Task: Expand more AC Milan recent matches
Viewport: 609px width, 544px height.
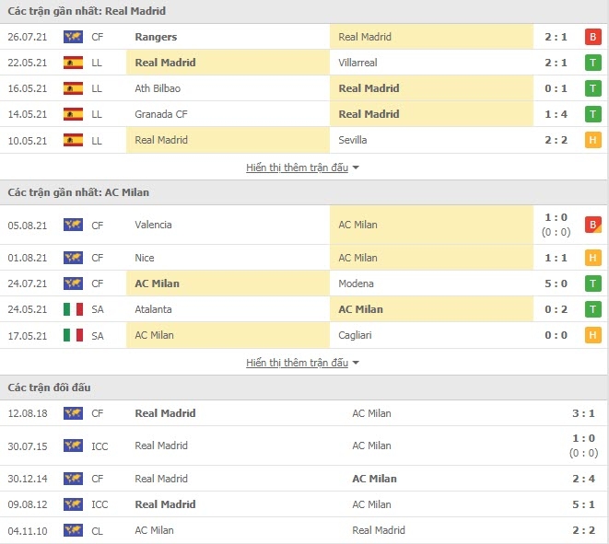Action: click(302, 363)
